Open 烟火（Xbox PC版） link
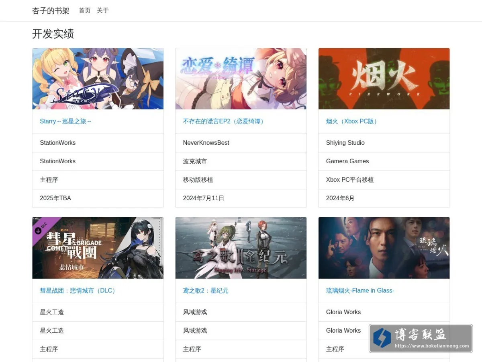 [353, 121]
